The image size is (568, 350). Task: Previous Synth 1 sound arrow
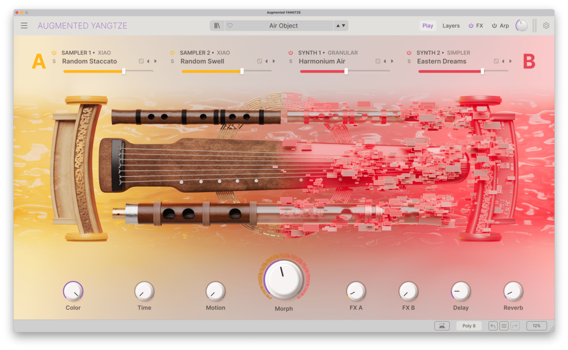coord(384,61)
